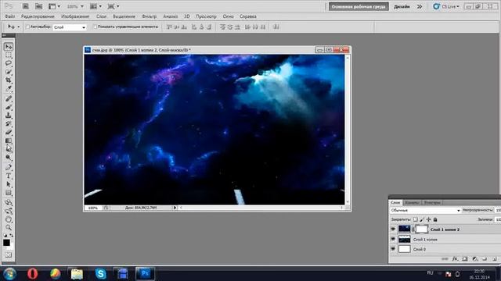Enable the Автовыбор checkbox

(27, 27)
